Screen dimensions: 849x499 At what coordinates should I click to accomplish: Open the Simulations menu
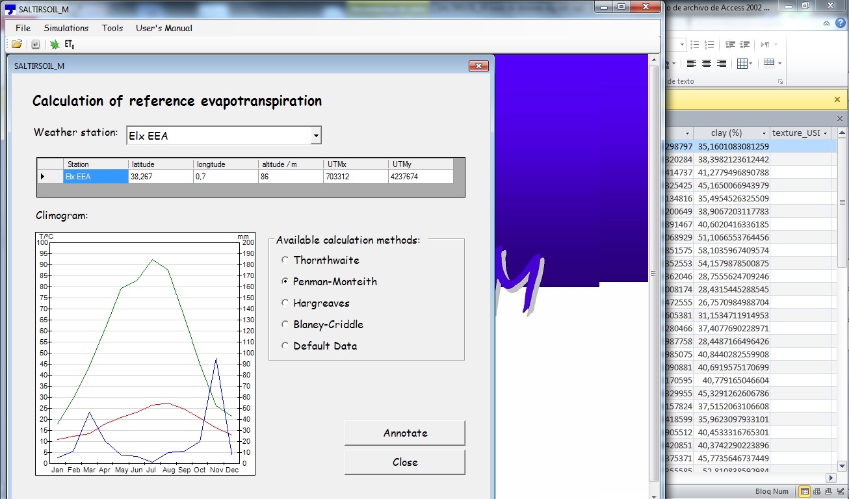[66, 28]
